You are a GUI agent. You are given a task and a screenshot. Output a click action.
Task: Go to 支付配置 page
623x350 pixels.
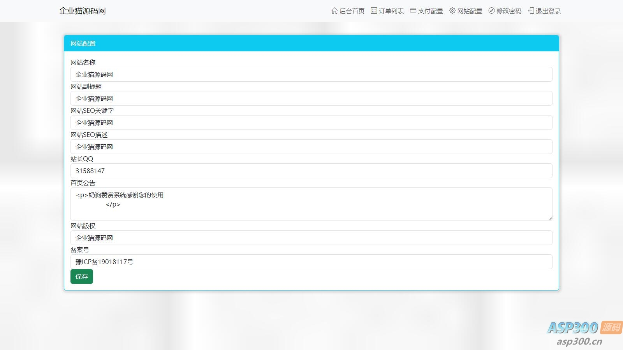click(x=430, y=11)
